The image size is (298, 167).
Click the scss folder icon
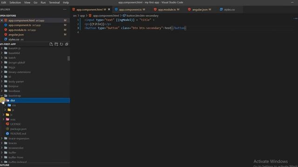(x=7, y=119)
